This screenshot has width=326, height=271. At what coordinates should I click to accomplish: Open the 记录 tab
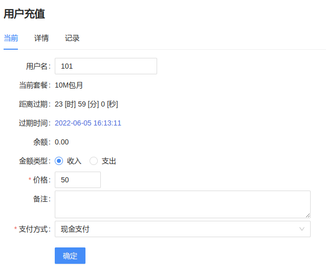72,38
